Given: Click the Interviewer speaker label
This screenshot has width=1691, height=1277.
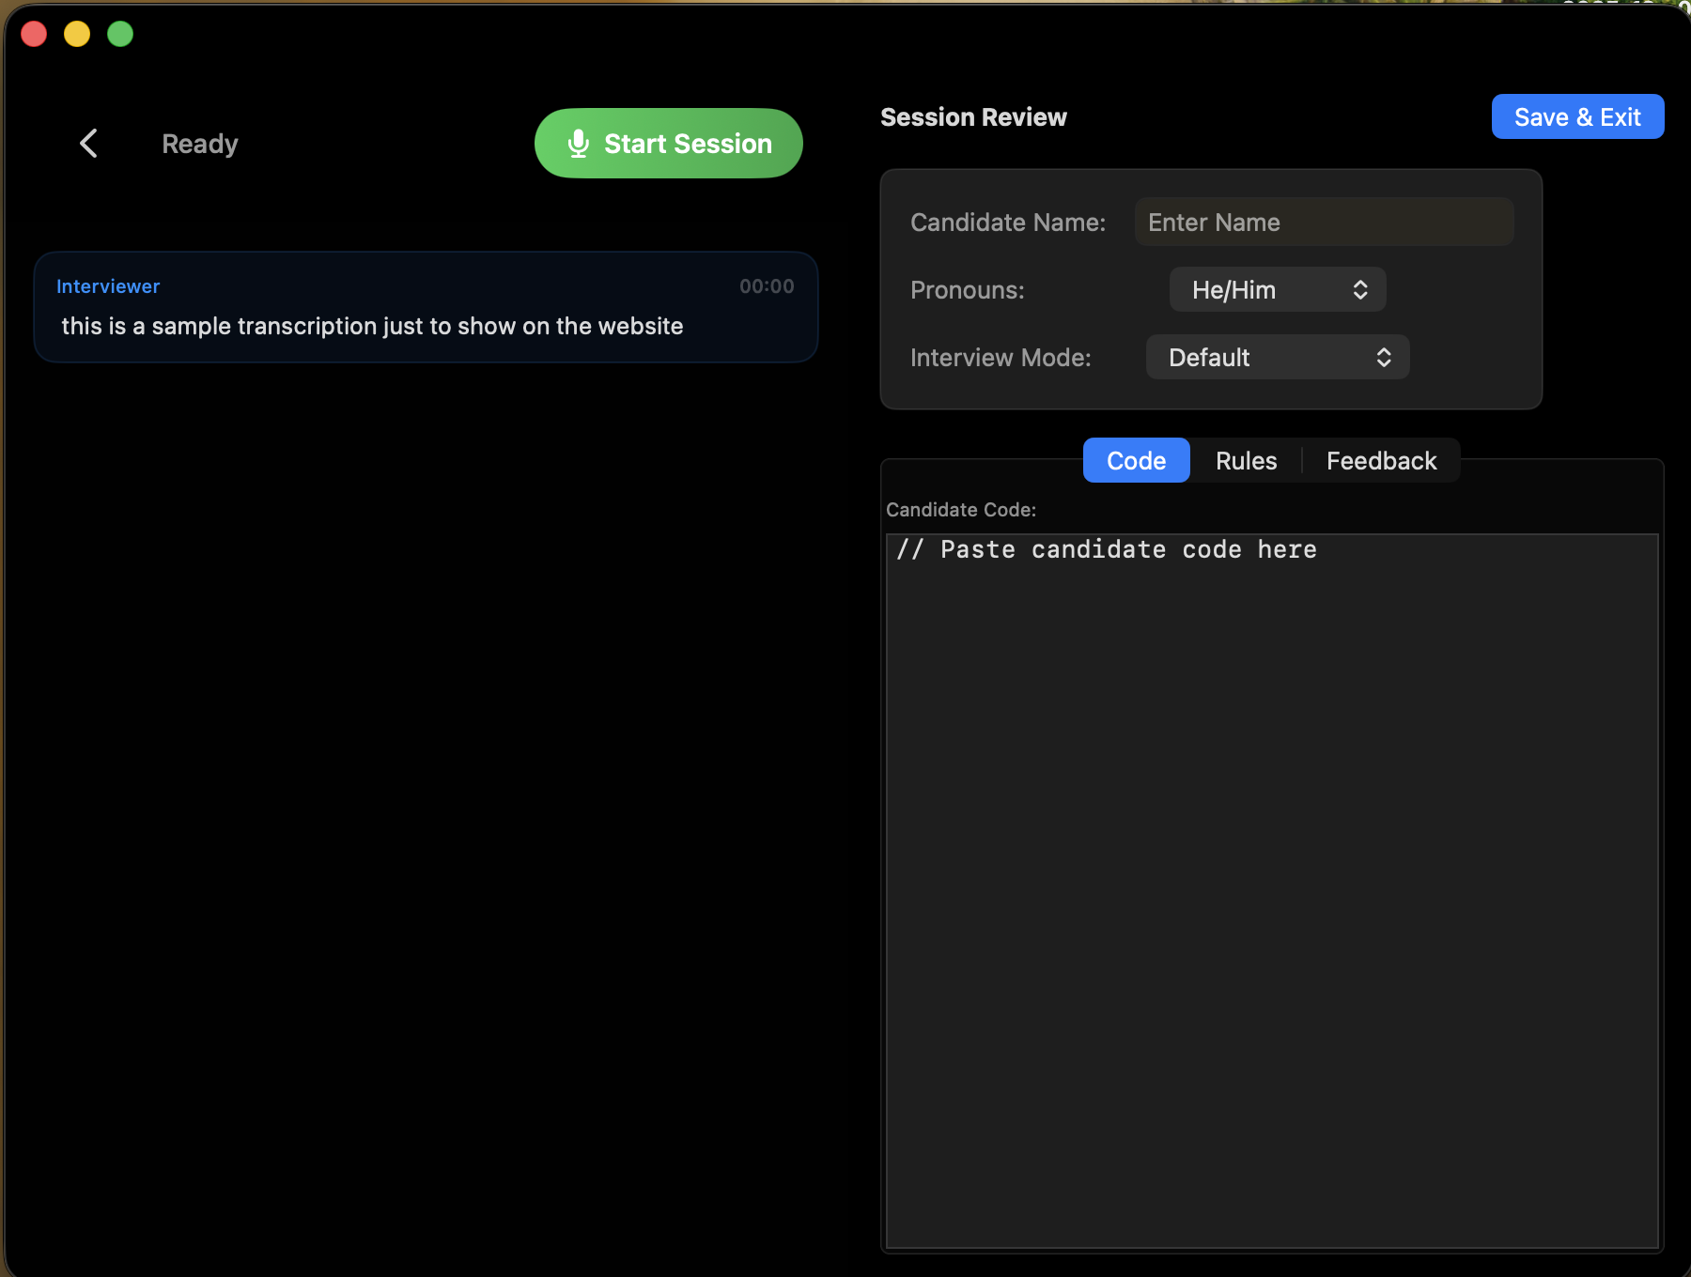Looking at the screenshot, I should click(108, 286).
